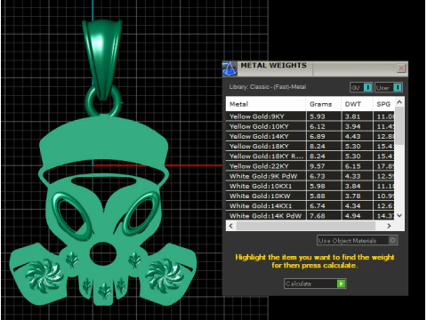Click the horizontal scroll right arrow
Viewport: 427px width, 320px height.
389,226
